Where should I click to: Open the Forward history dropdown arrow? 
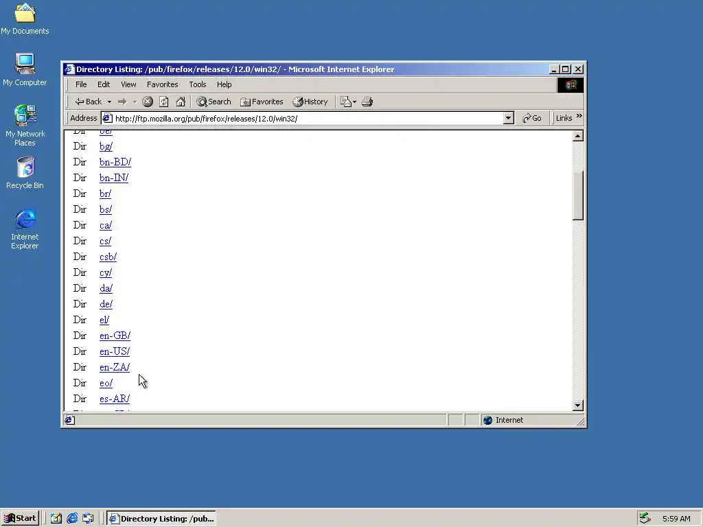135,102
